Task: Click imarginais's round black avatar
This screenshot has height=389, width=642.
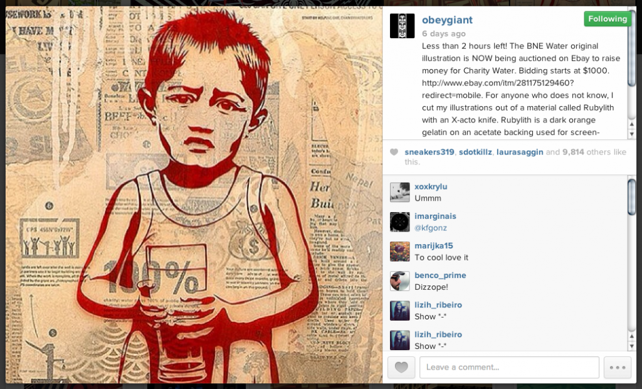Action: pyautogui.click(x=399, y=221)
